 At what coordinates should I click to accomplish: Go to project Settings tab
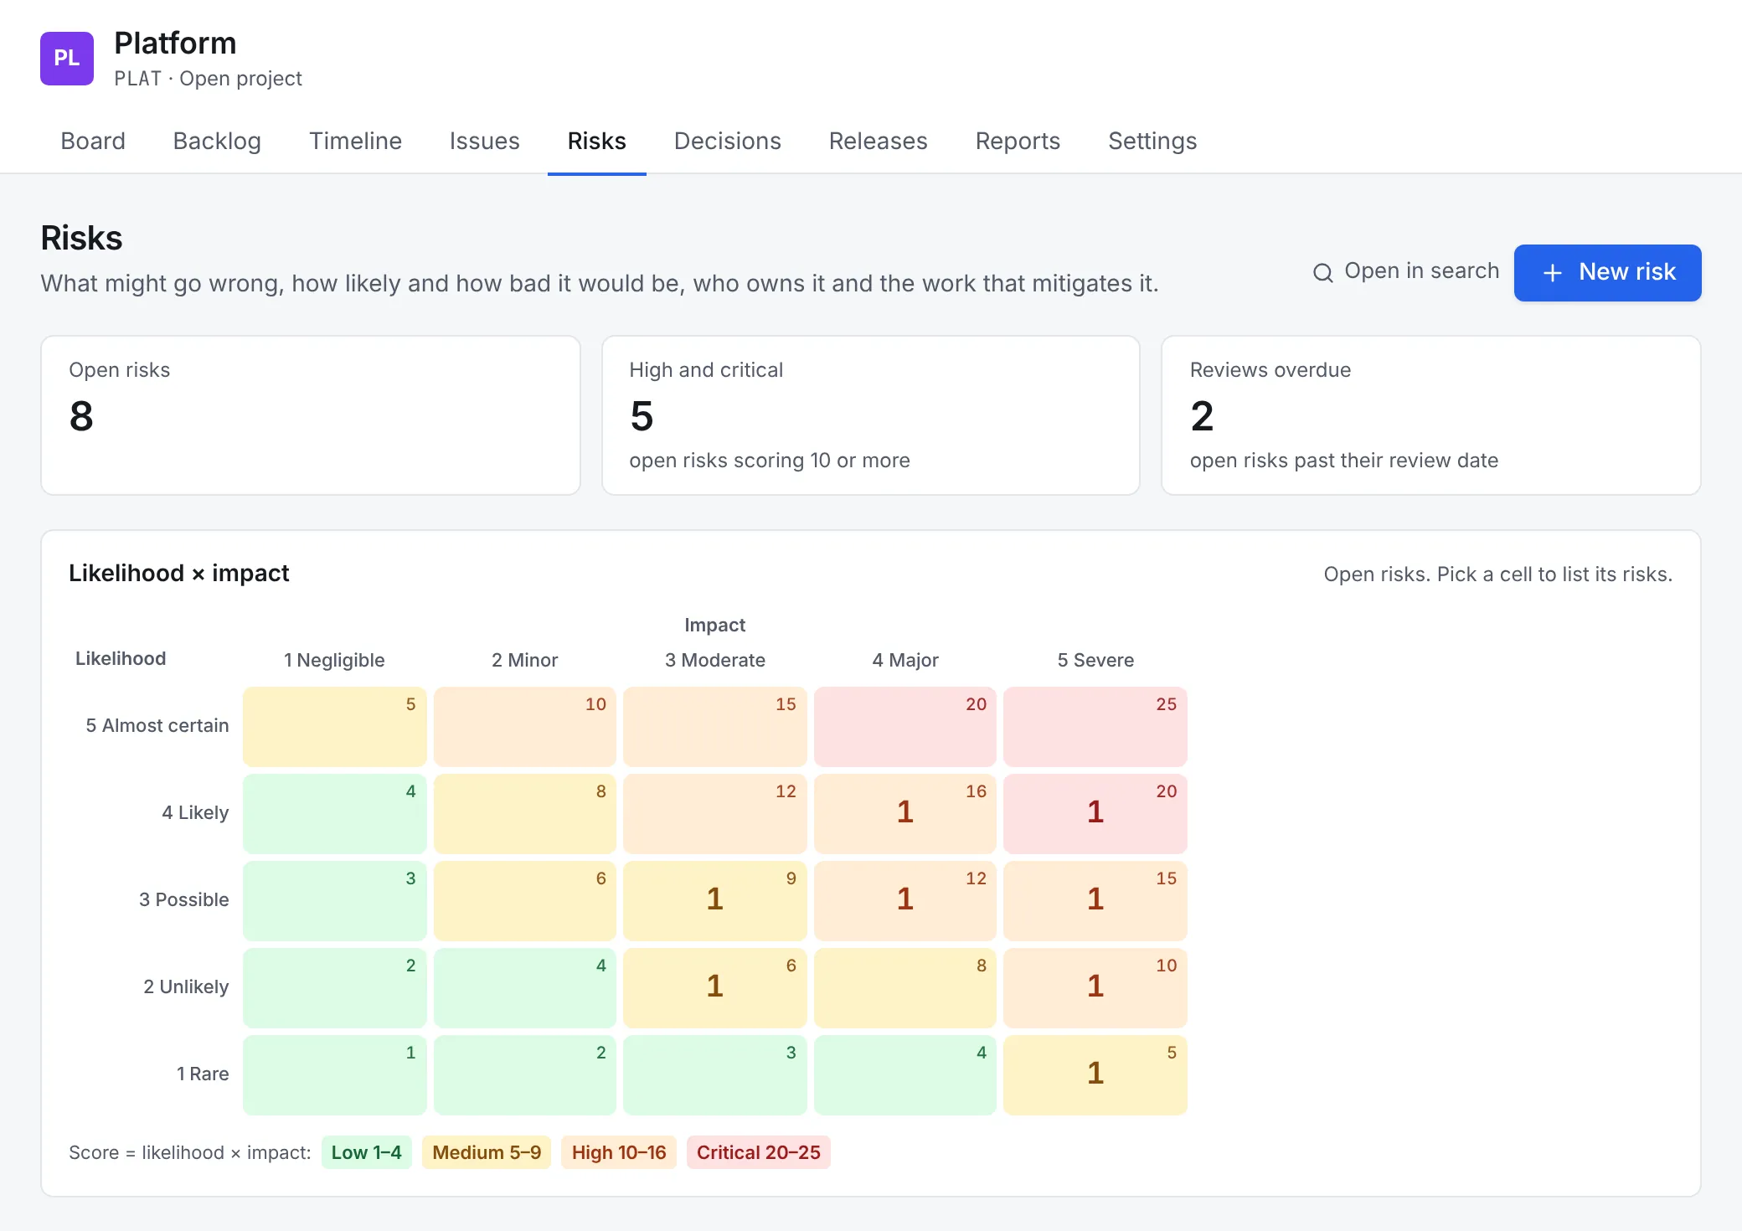(x=1152, y=141)
